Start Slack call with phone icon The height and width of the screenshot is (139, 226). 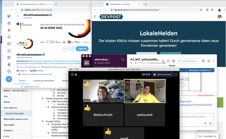[163, 61]
